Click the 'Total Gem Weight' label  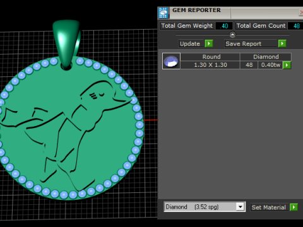(x=187, y=26)
